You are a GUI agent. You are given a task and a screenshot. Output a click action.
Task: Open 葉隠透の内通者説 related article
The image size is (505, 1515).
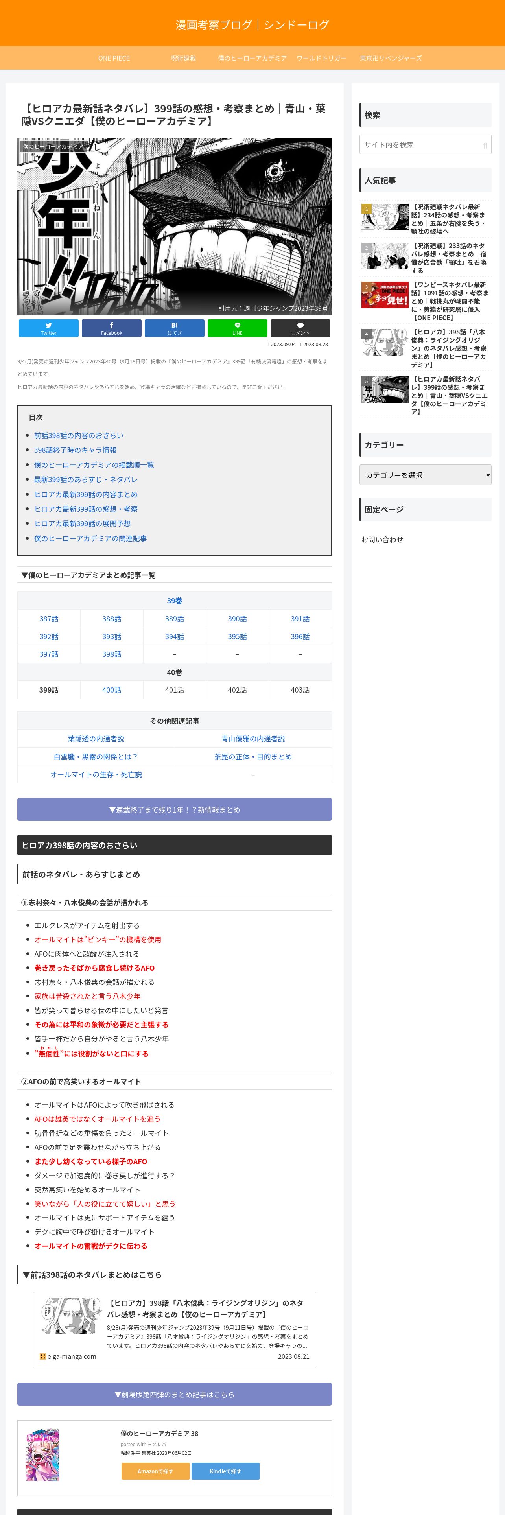(96, 739)
